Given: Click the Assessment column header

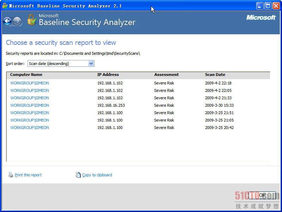Looking at the screenshot, I should 166,75.
